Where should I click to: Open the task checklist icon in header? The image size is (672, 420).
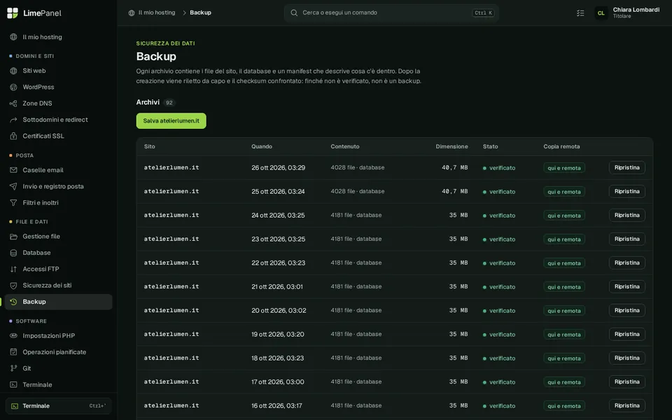[580, 13]
